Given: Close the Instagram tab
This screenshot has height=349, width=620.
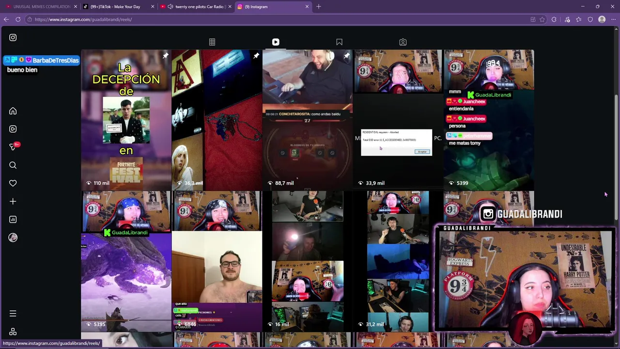Looking at the screenshot, I should tap(307, 7).
